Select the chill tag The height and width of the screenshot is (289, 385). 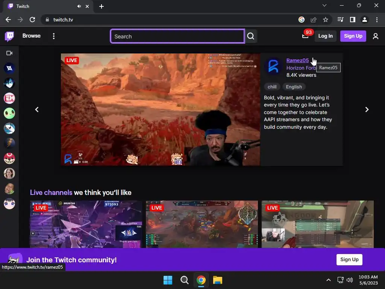coord(272,87)
